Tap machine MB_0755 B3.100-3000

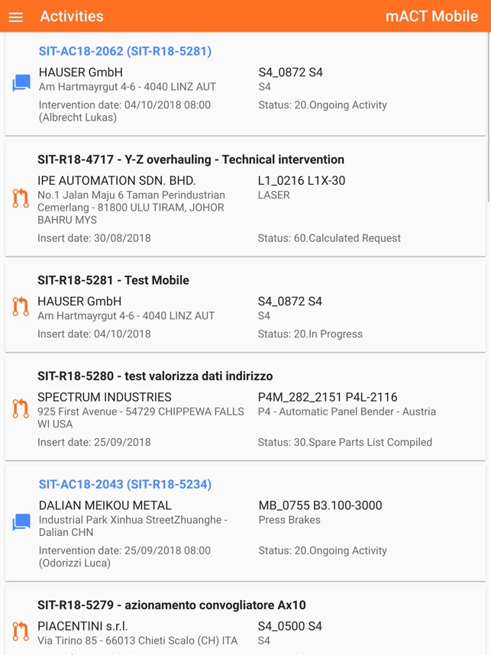coord(320,505)
